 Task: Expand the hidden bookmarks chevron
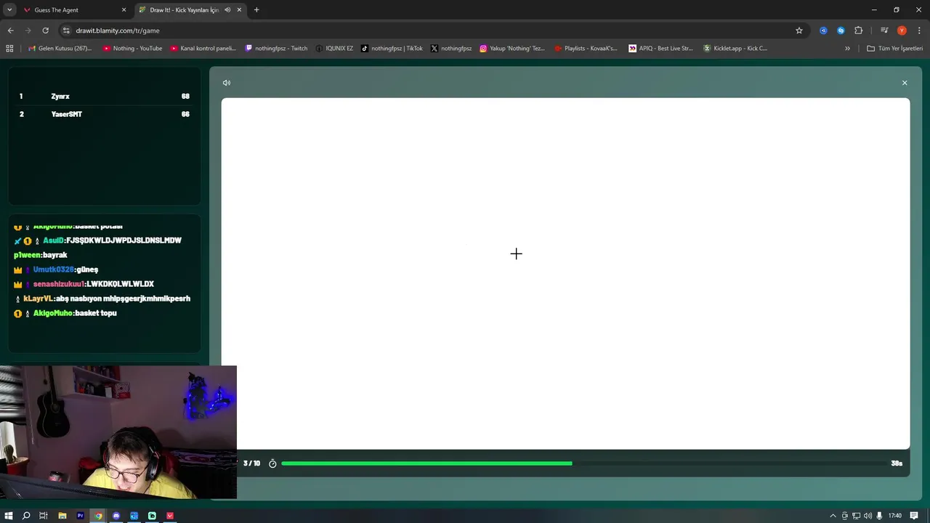coord(847,49)
